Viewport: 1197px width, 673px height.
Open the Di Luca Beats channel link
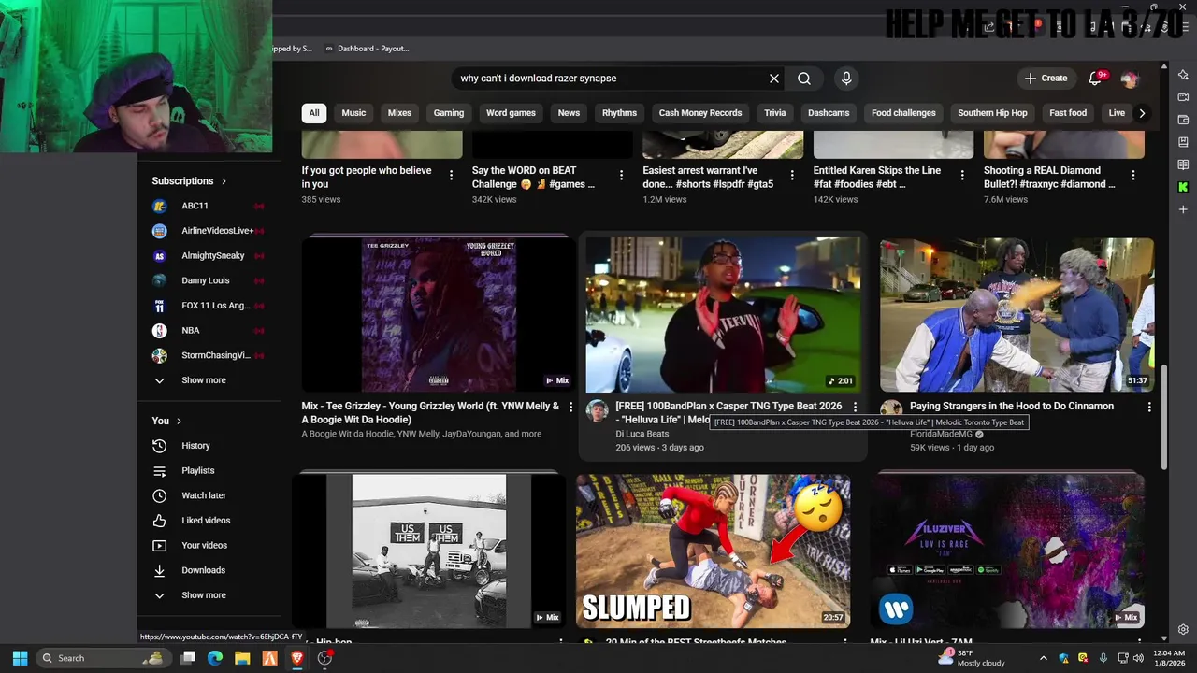(642, 434)
